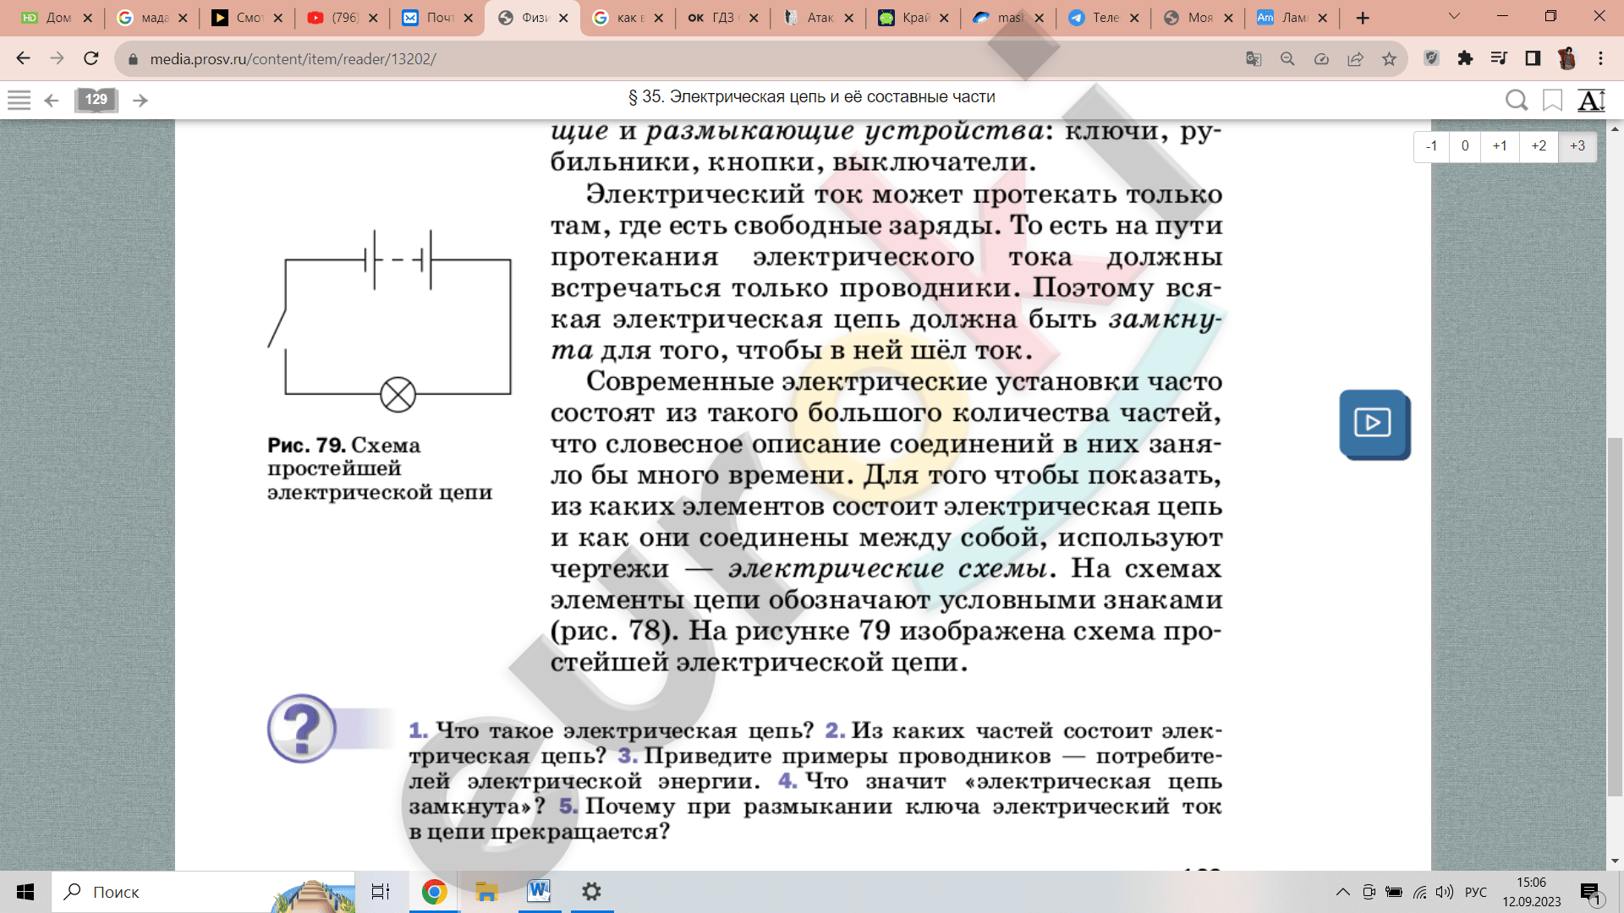Open Chrome three-dot menu
Image resolution: width=1624 pixels, height=913 pixels.
click(1600, 58)
